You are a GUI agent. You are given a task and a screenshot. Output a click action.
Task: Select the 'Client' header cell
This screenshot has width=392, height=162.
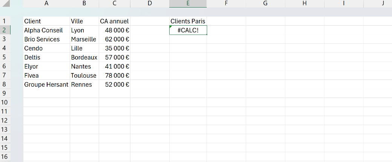[46, 21]
